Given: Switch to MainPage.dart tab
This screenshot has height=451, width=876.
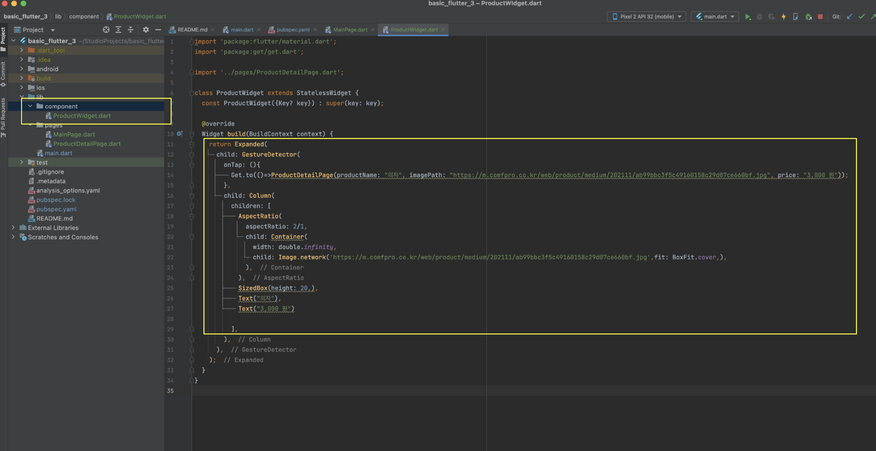Looking at the screenshot, I should click(350, 30).
